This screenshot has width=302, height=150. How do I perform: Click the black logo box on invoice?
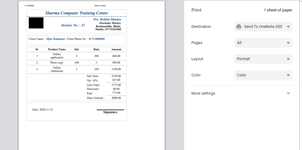tap(36, 23)
